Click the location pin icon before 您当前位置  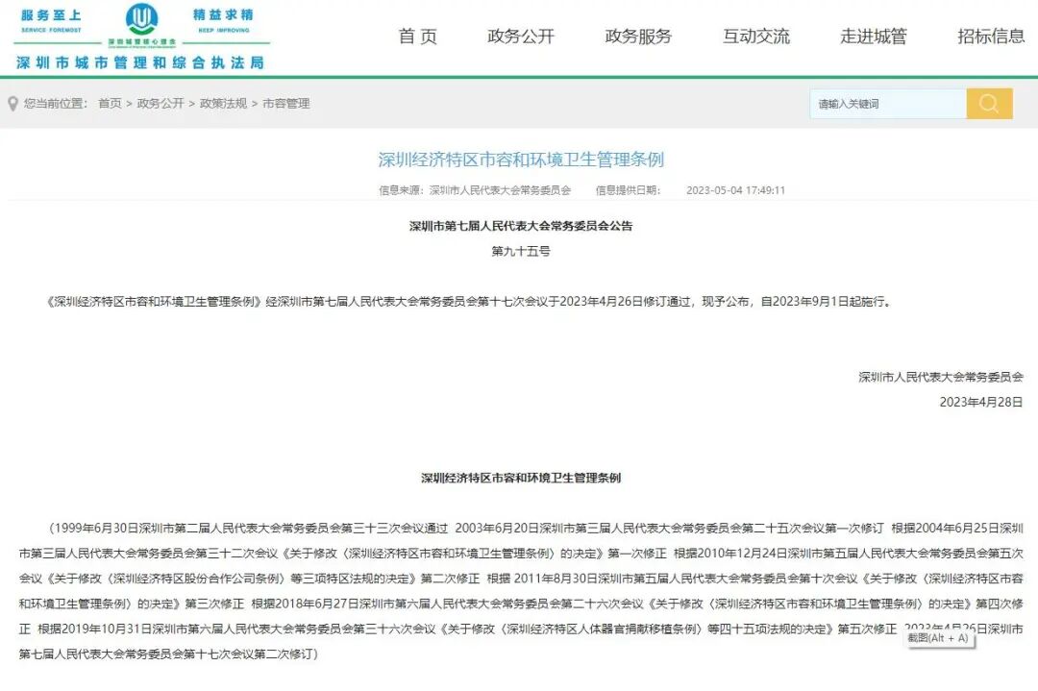[12, 103]
